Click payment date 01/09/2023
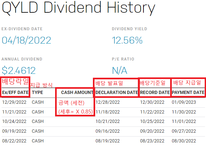This screenshot has width=206, height=146. pos(184,102)
